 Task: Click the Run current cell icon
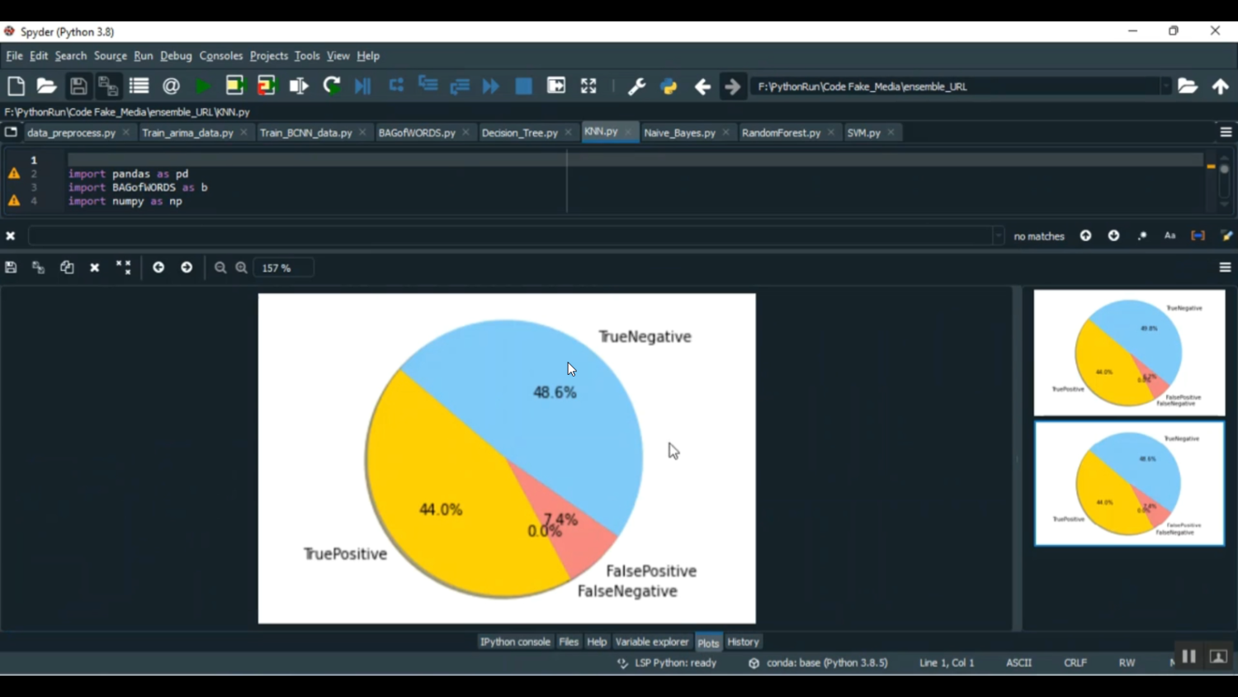click(235, 86)
